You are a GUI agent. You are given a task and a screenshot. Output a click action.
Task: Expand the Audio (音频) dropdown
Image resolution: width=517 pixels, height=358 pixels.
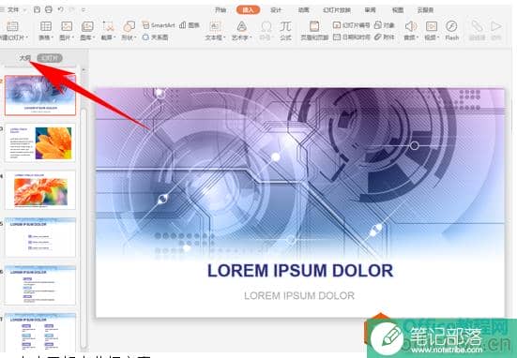pyautogui.click(x=411, y=37)
